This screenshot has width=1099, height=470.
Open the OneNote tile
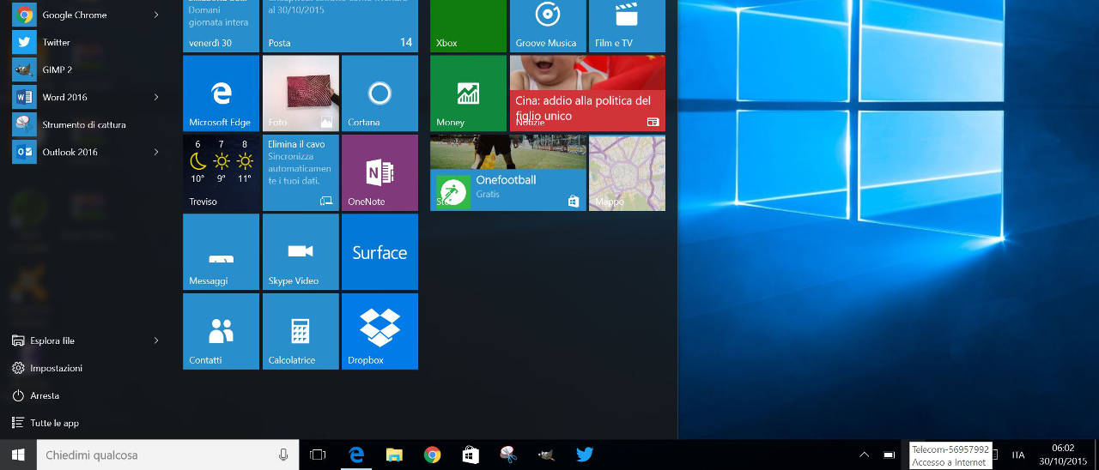pyautogui.click(x=379, y=172)
